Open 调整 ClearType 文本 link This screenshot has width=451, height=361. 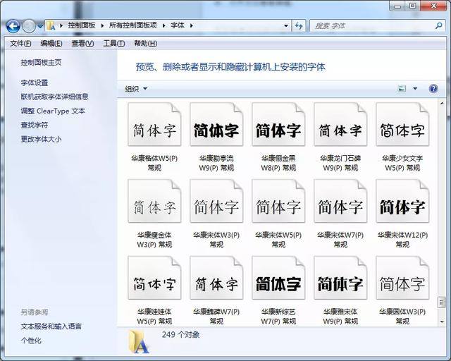tap(53, 111)
